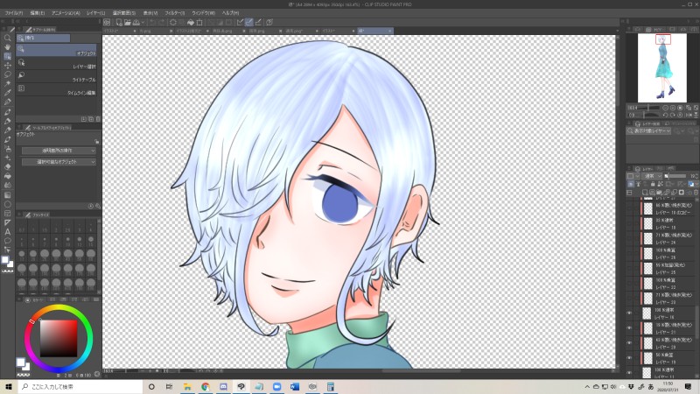700x394 pixels.
Task: Show hidden layer 25
Action: tap(629, 269)
